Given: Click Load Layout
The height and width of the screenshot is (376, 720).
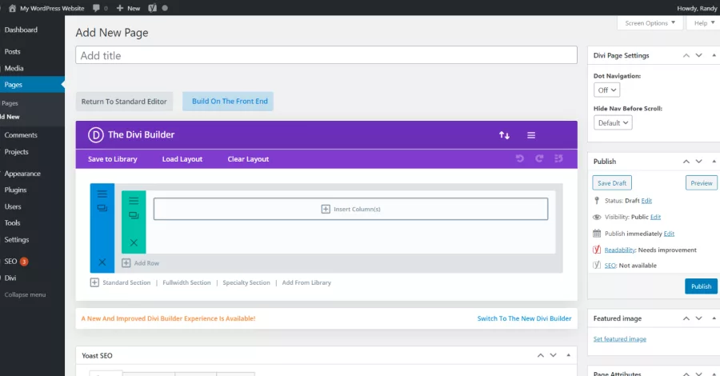Looking at the screenshot, I should coord(182,159).
